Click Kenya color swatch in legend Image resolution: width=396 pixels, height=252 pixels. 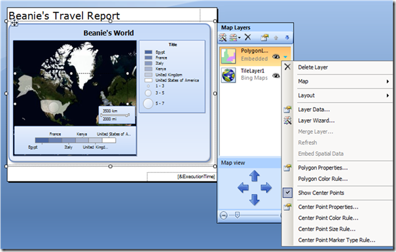click(148, 69)
